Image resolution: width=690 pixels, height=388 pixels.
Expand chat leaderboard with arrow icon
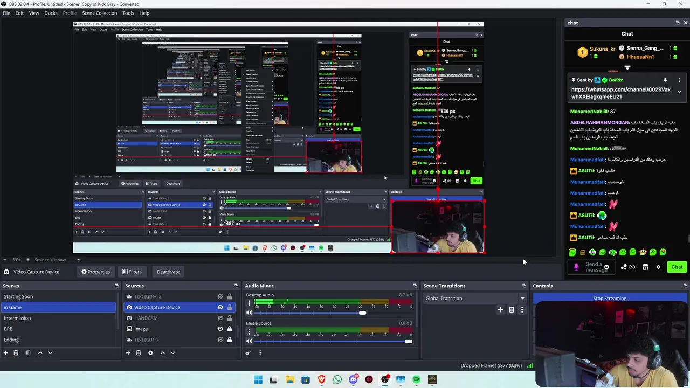pyautogui.click(x=627, y=67)
